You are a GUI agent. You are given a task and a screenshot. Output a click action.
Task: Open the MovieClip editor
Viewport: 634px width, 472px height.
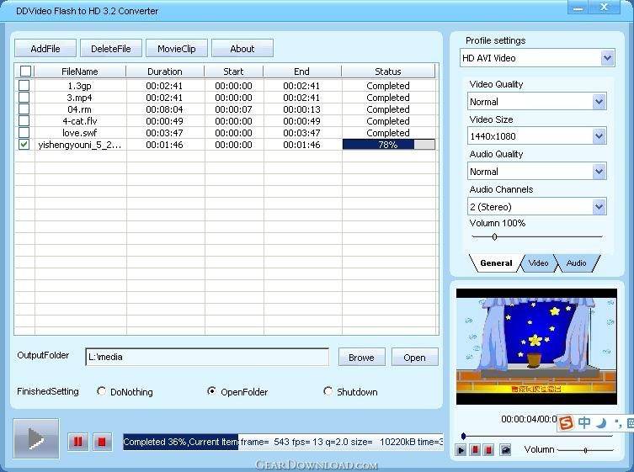177,49
